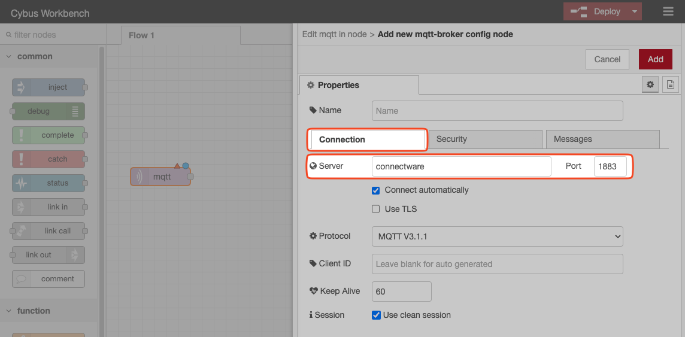Uncheck Use clean session option
Screen dimensions: 685x337
pyautogui.click(x=376, y=315)
